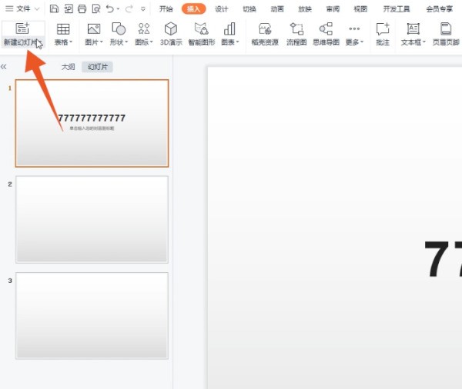Click the 3D演示 cube icon
This screenshot has width=462, height=389.
click(x=170, y=29)
